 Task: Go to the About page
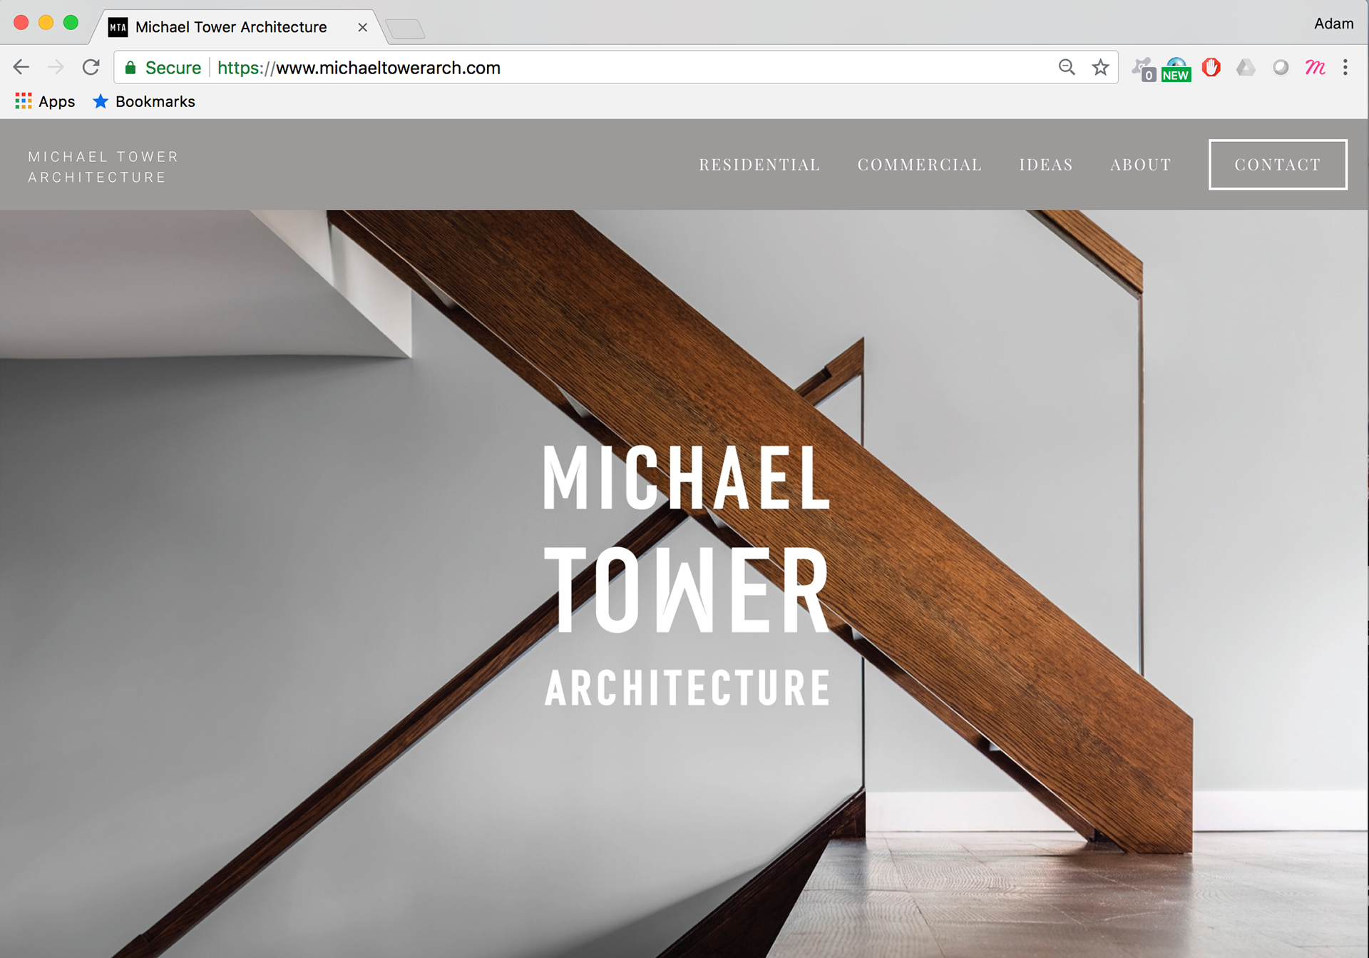[x=1140, y=165]
